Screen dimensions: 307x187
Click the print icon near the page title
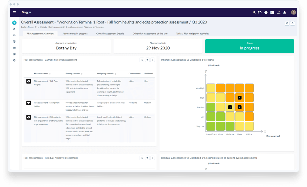tap(293, 23)
